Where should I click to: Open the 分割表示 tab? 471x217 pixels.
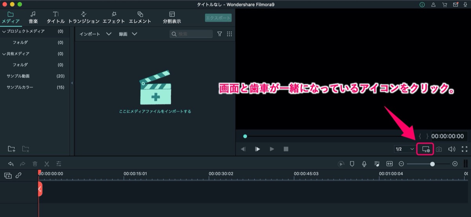(x=172, y=18)
